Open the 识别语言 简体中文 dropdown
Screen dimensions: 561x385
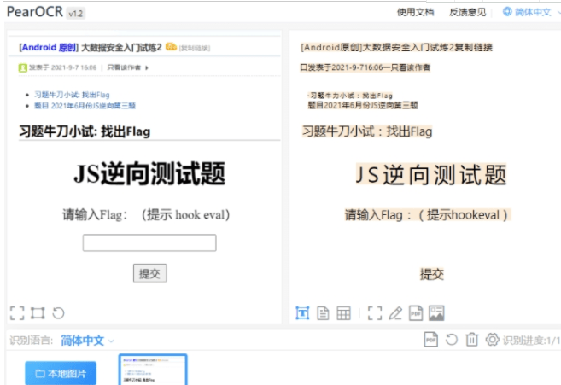(87, 341)
